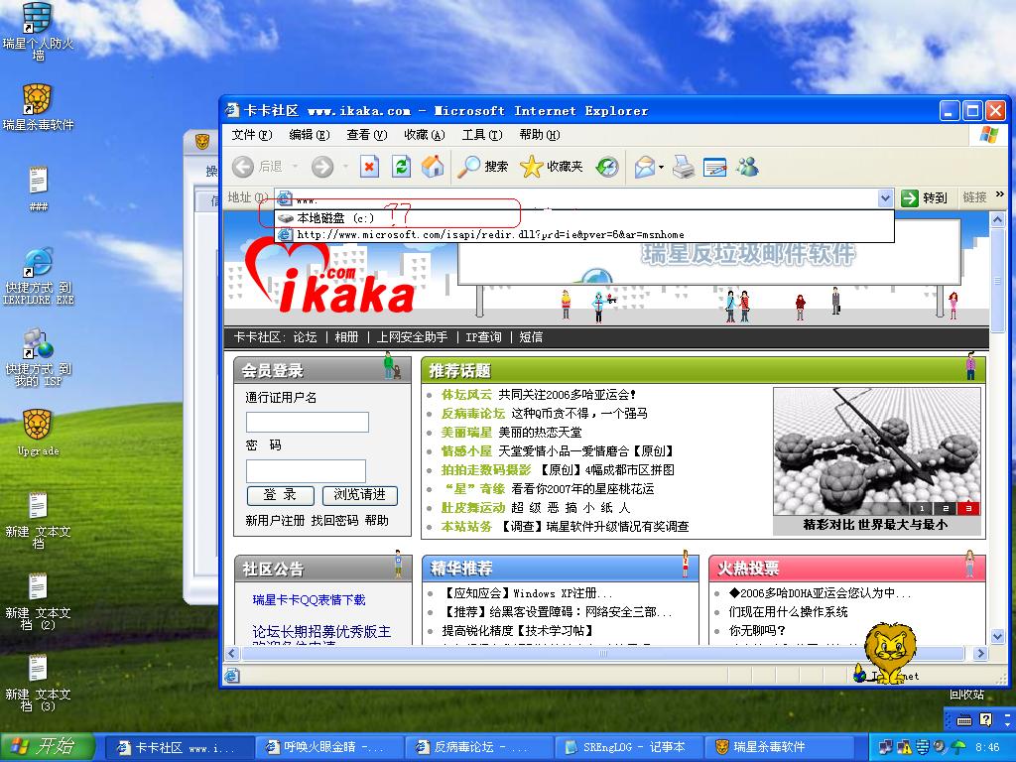Click the Rising lion mascot icon
This screenshot has height=762, width=1016.
point(890,651)
